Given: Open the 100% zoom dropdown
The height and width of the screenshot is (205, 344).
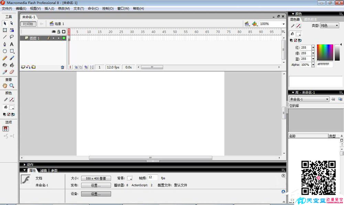Looking at the screenshot, I should pos(283,24).
